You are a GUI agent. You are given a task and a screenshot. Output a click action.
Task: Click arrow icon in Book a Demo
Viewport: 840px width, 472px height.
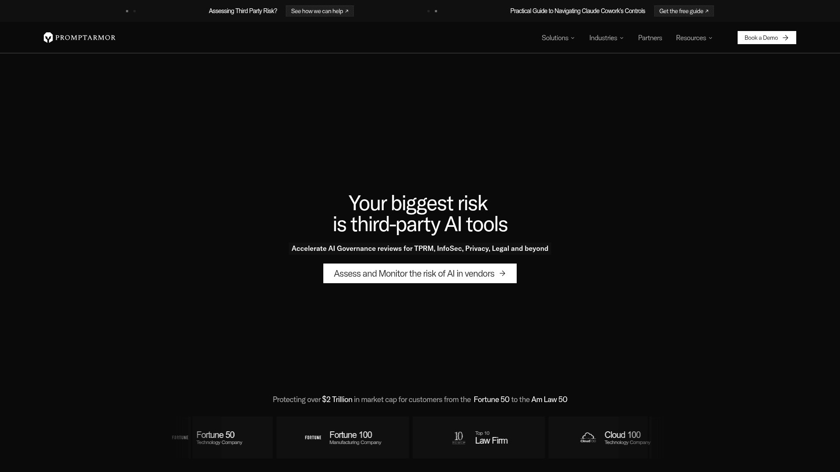786,38
